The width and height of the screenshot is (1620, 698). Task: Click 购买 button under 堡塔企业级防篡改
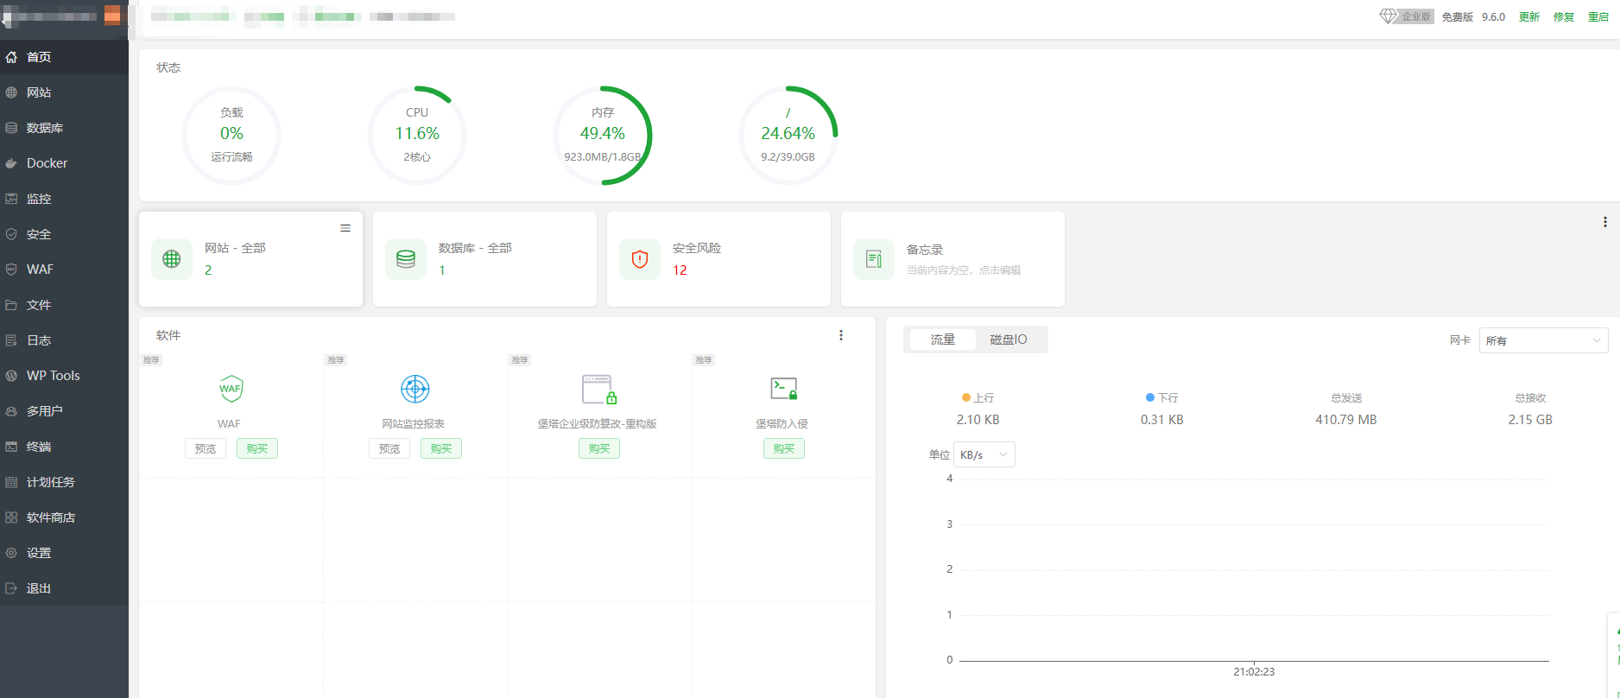(x=599, y=448)
